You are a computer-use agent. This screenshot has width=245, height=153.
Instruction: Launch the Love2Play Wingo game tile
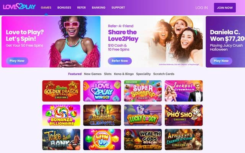tap(102, 91)
